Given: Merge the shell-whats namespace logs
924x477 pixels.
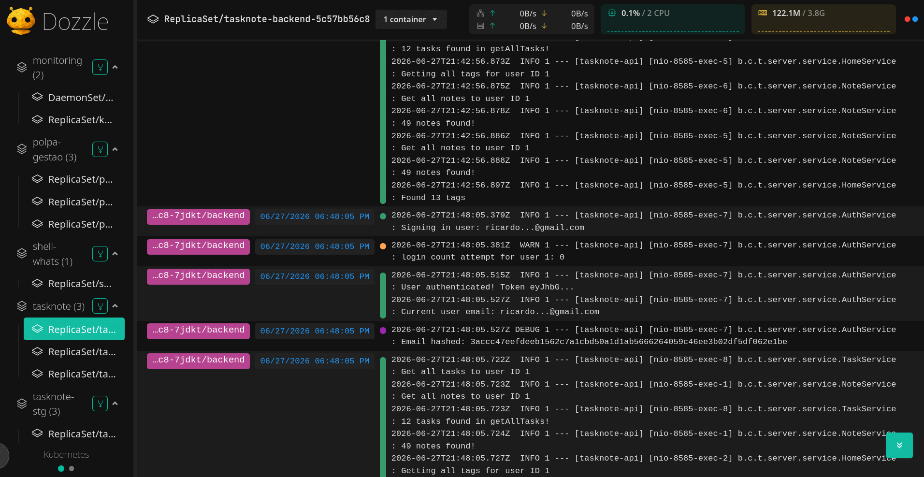Looking at the screenshot, I should 100,254.
